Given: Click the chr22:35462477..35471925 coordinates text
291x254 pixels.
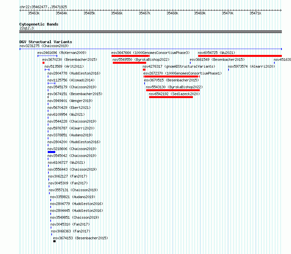Looking at the screenshot, I should [43, 7].
